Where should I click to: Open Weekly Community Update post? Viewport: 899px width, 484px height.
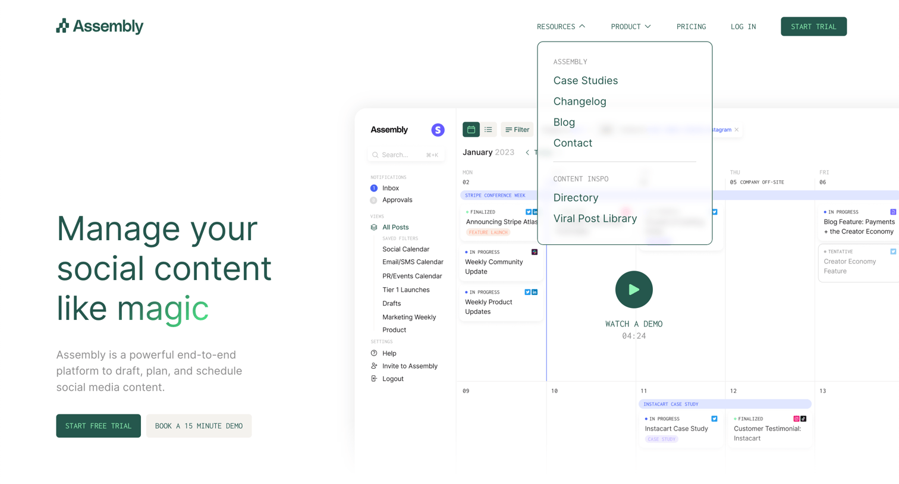tap(501, 262)
